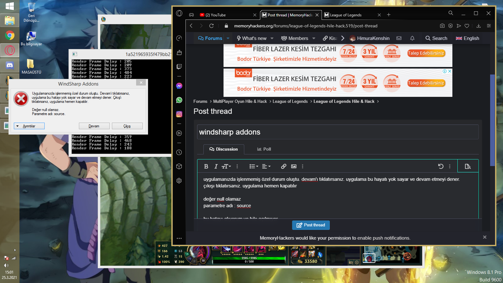Open File Explorer from the Windows taskbar
This screenshot has height=283, width=503.
coord(10,20)
